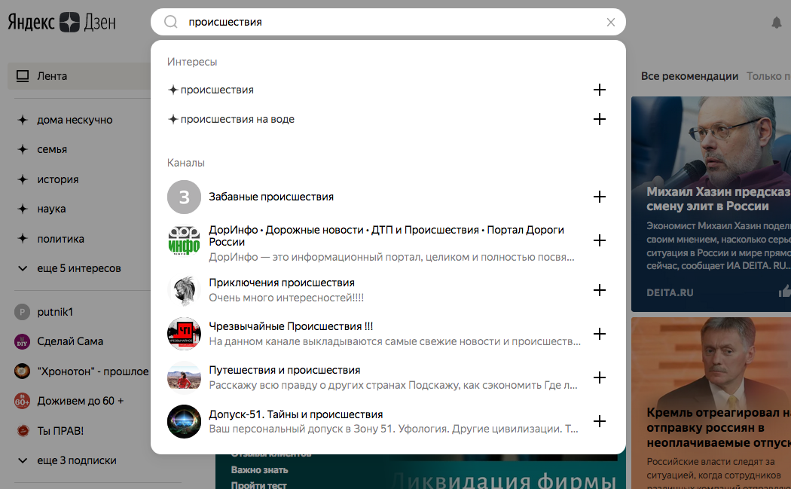Open the 'политика' interest in sidebar

pos(60,239)
